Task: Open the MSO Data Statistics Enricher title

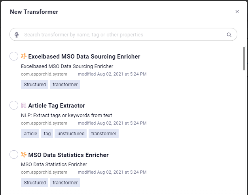Action: [68, 155]
